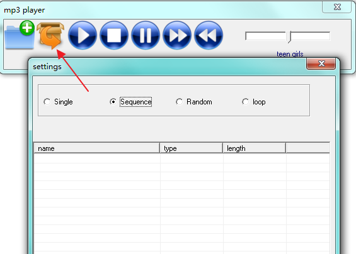The width and height of the screenshot is (356, 254).
Task: Go back with the rewind button
Action: (x=209, y=35)
